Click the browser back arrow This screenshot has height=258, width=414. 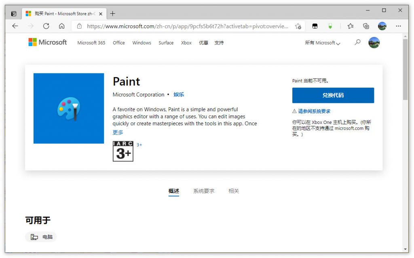[x=15, y=26]
